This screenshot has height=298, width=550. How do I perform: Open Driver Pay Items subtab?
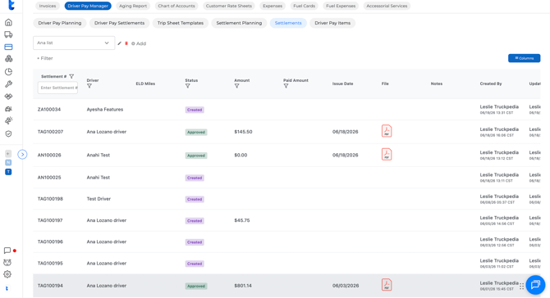[332, 23]
